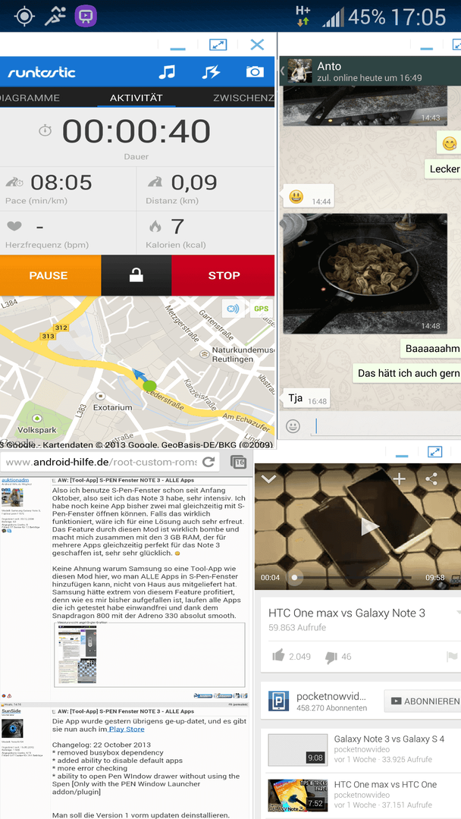Click the video progress bar scrubber
This screenshot has height=819, width=461.
[294, 577]
